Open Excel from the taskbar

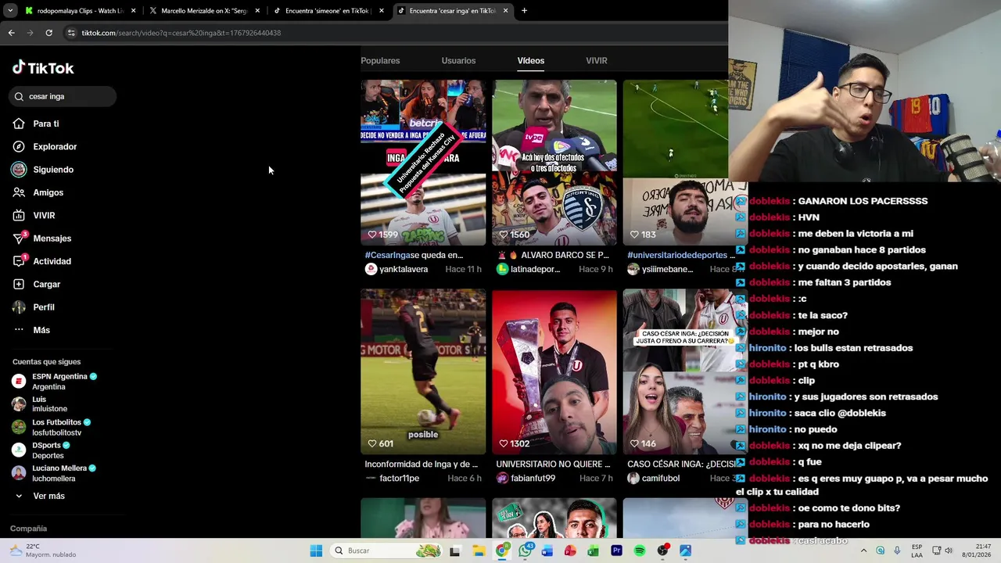pos(594,550)
